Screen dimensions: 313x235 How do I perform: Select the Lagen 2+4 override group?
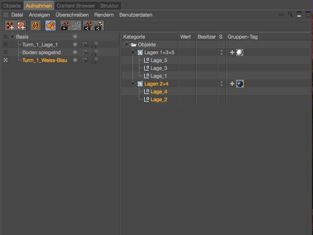pos(156,84)
